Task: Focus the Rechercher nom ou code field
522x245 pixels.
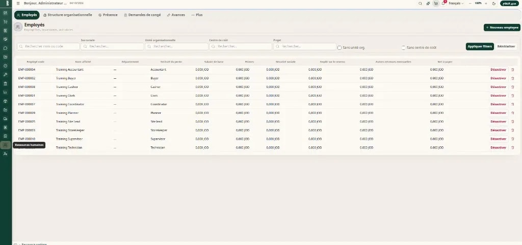Action: pos(48,46)
